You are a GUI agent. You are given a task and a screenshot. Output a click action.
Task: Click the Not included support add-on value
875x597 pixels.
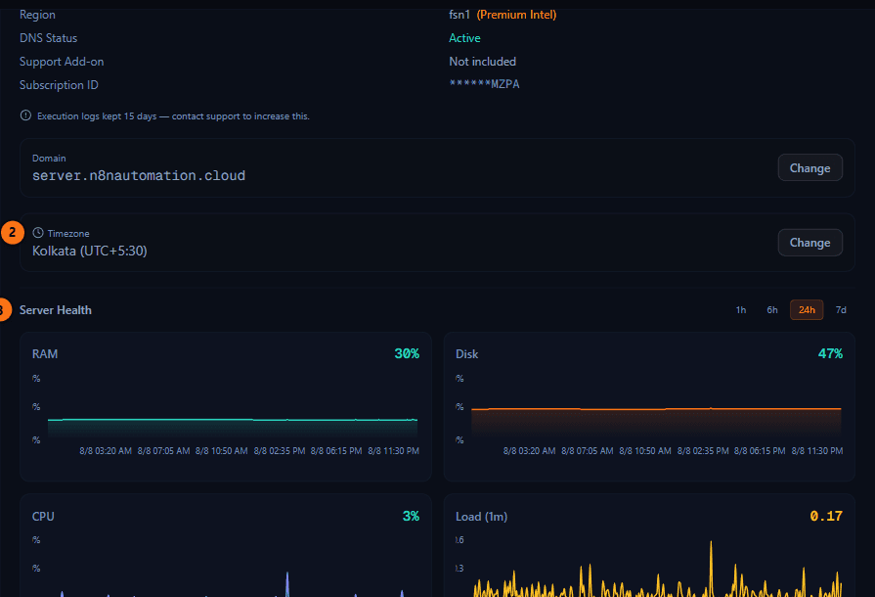point(482,62)
